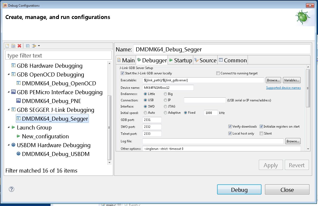Enable Connect to running target checkbox

point(218,73)
